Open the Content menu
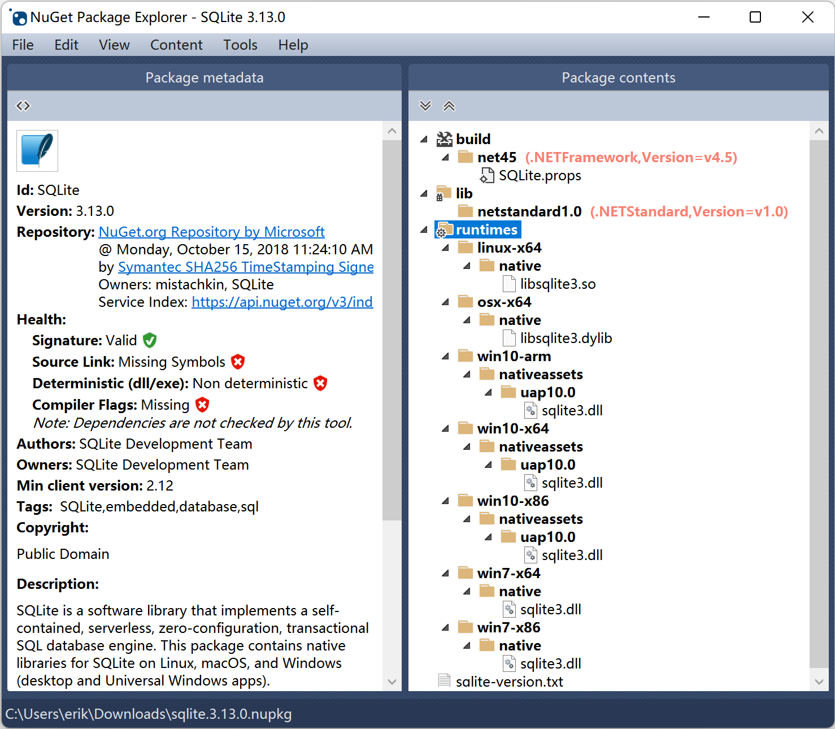Screen dimensions: 835x729 pyautogui.click(x=176, y=45)
